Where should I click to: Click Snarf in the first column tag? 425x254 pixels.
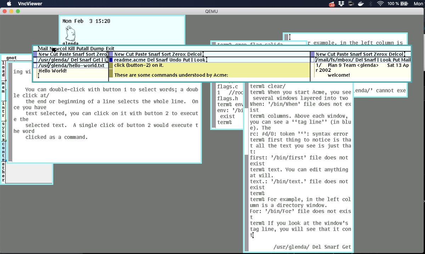click(x=79, y=54)
